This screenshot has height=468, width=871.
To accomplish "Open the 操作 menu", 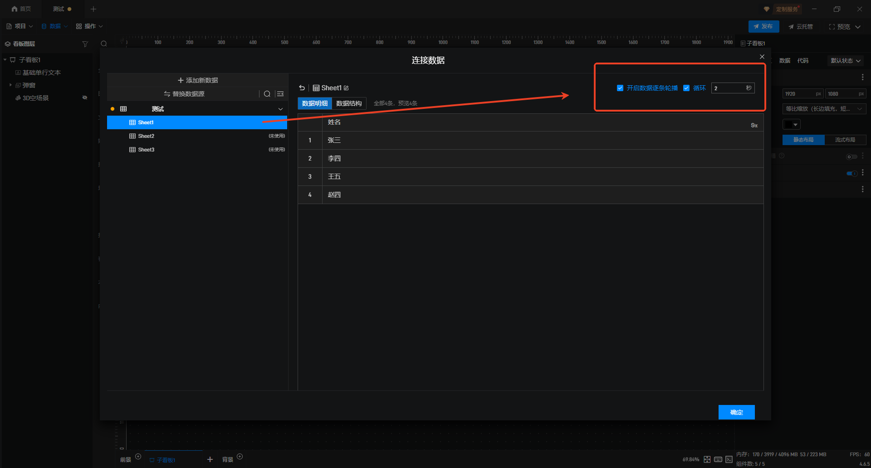I will [x=89, y=26].
